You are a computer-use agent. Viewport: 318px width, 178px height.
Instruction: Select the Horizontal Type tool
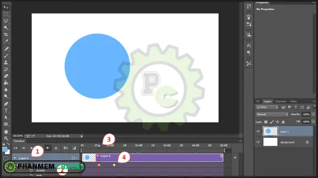click(x=6, y=111)
